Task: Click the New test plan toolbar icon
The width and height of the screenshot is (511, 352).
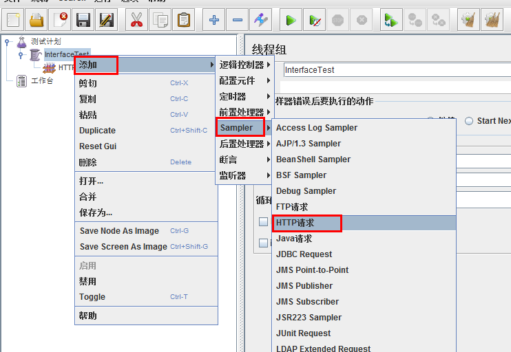Action: [14, 20]
